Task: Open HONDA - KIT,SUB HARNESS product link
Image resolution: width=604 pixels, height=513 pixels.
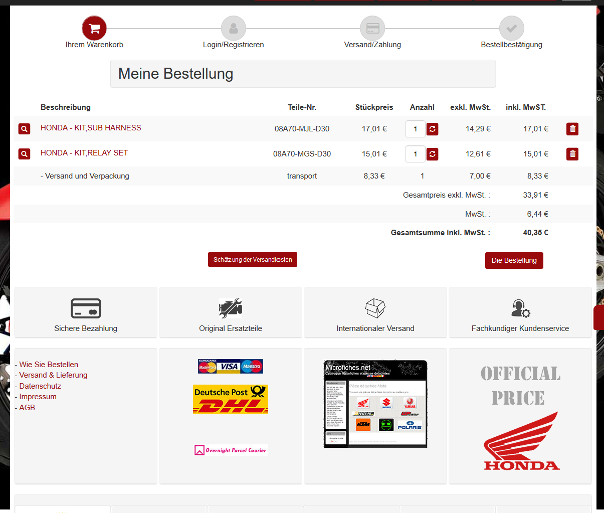Action: pyautogui.click(x=91, y=128)
